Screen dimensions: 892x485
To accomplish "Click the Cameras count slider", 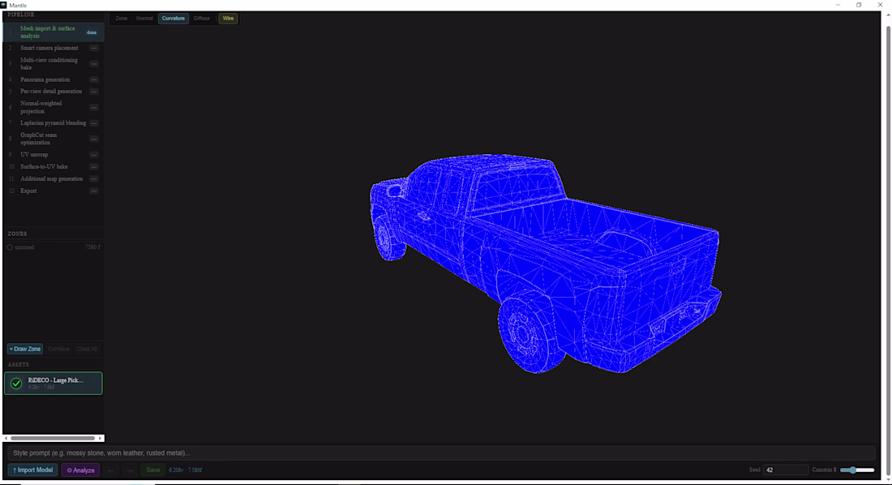I will [x=857, y=470].
